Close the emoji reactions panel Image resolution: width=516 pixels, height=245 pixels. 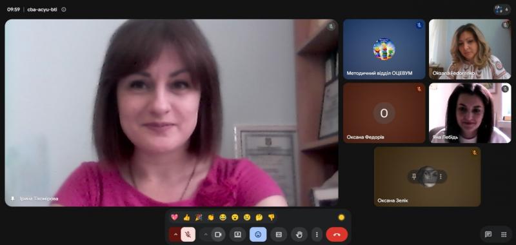[258, 235]
